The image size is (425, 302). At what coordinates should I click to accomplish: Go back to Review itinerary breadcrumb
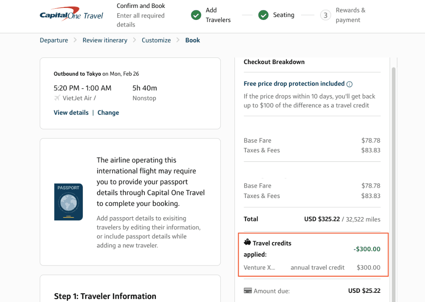[x=105, y=40]
